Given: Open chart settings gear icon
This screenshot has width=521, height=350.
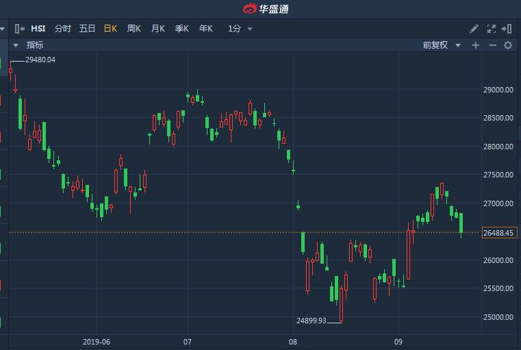Looking at the screenshot, I should click(508, 45).
